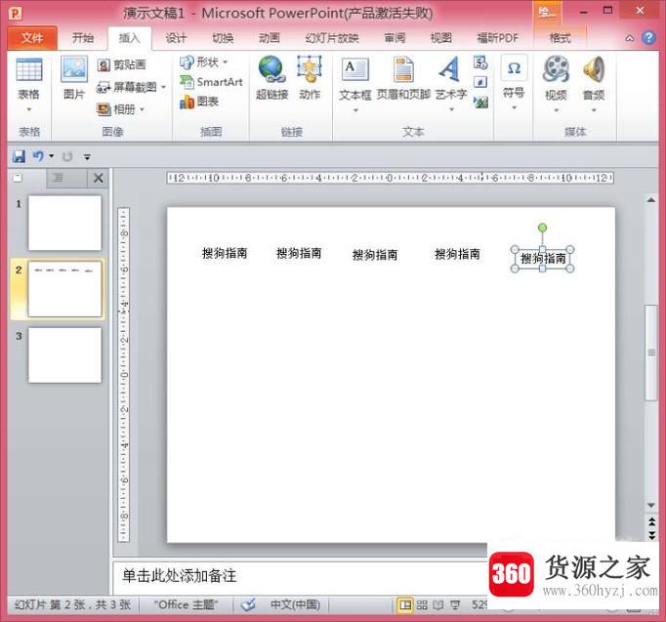Click the vertical scrollbar thumb of slide area

(651, 352)
